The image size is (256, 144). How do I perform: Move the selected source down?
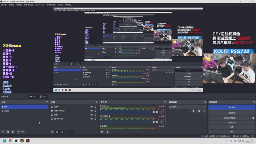pyautogui.click(x=73, y=132)
